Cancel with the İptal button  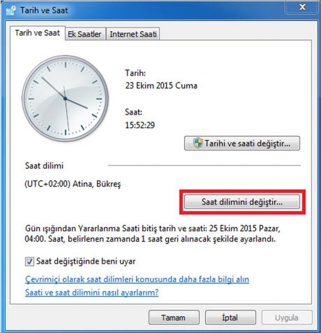[x=230, y=318]
